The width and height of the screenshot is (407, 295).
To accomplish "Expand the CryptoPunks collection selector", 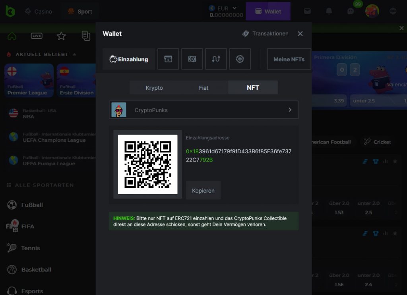I will pos(203,110).
